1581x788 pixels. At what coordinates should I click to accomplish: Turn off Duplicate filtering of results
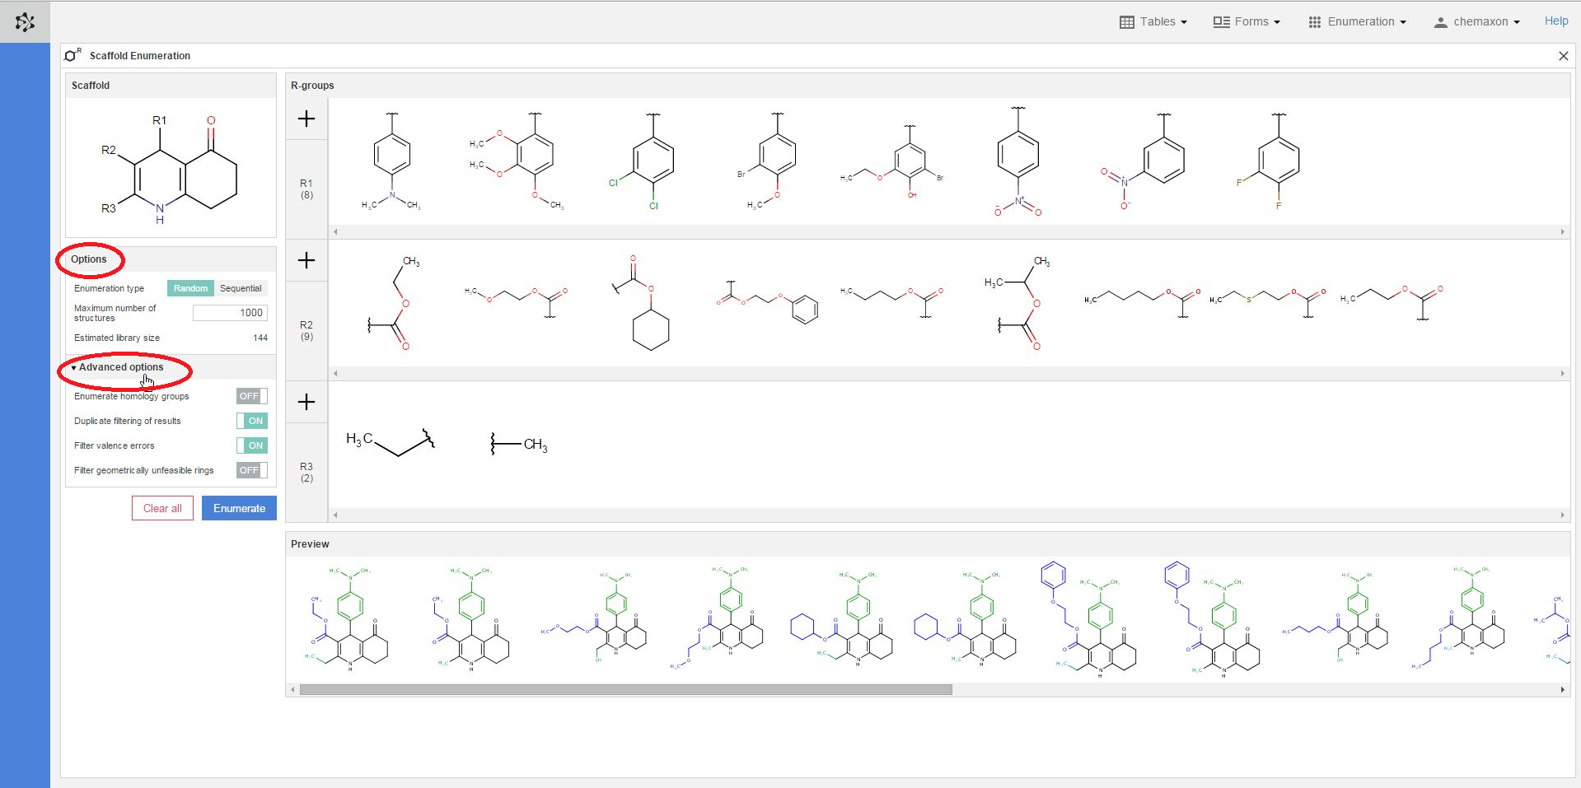pyautogui.click(x=251, y=421)
